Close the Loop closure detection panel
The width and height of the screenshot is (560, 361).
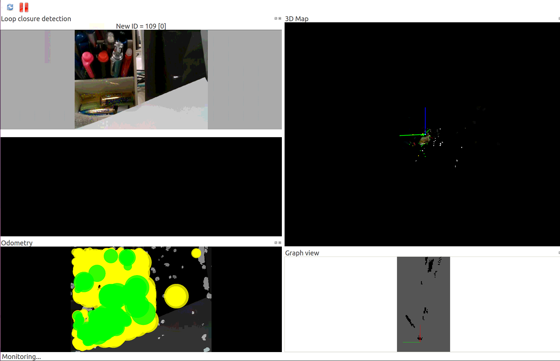pyautogui.click(x=280, y=18)
